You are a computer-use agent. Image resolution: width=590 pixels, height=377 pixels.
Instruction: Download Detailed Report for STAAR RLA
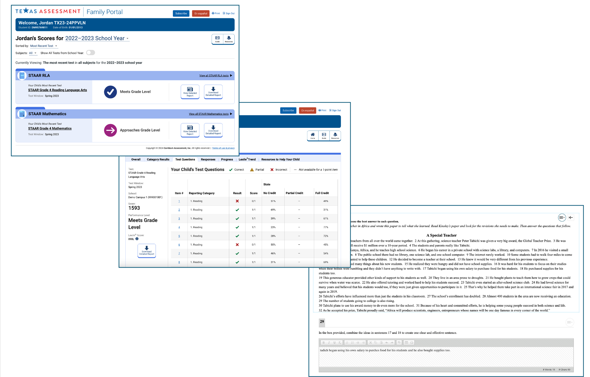pos(213,92)
